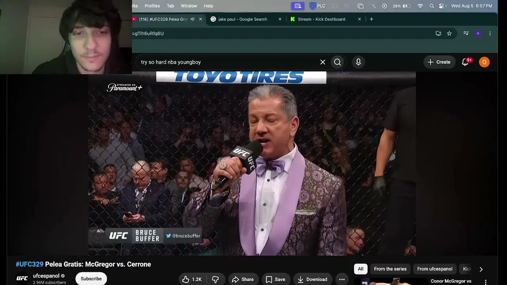Subscribe to ufcespanol channel
The height and width of the screenshot is (285, 507).
(x=91, y=279)
